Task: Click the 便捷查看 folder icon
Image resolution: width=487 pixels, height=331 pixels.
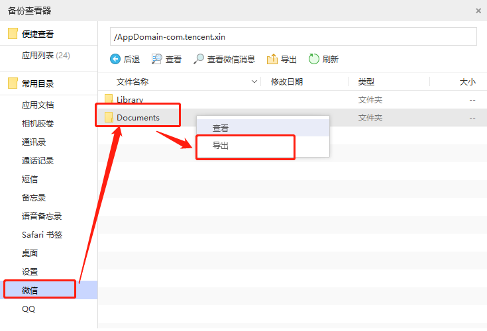Action: pyautogui.click(x=13, y=34)
